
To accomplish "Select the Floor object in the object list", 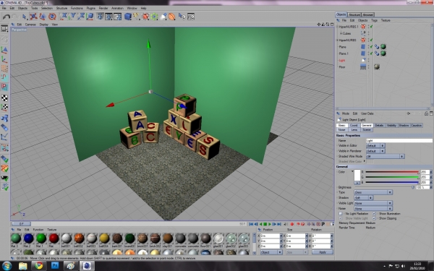I will 342,67.
